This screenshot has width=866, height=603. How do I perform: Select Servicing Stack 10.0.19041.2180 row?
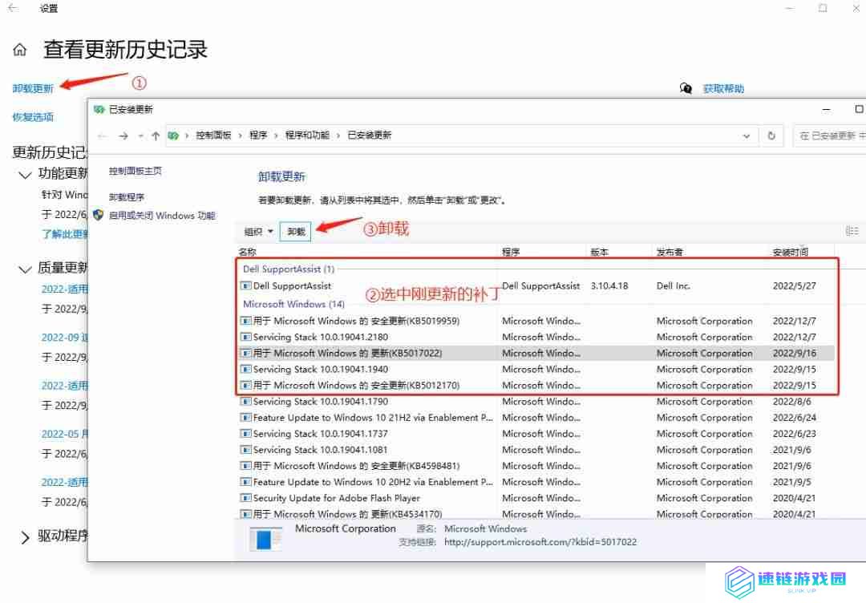[536, 337]
